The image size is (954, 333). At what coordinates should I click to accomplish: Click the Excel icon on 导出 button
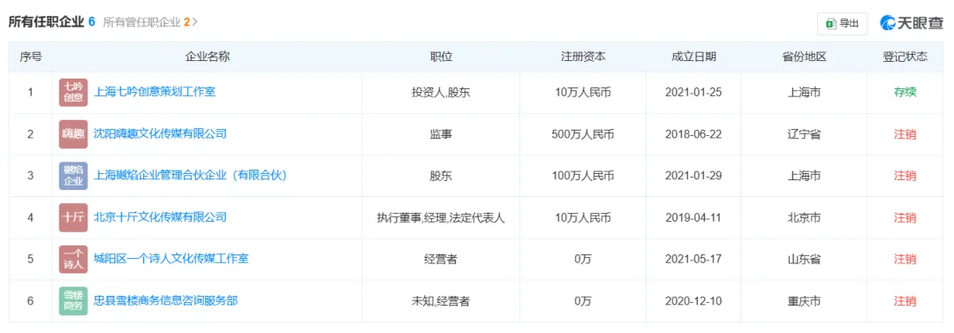[830, 24]
